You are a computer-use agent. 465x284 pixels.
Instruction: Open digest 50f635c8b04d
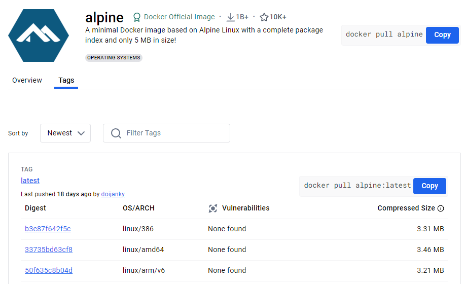(49, 270)
